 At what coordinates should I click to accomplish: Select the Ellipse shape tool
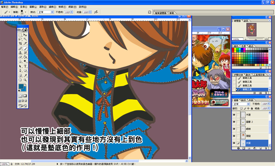tap(25, 71)
